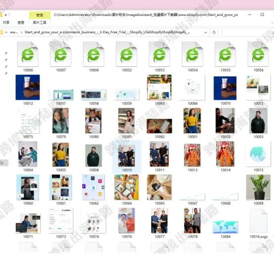Image resolution: width=274 pixels, height=254 pixels.
Task: Select the image thumbnail 10076
Action: (126, 221)
